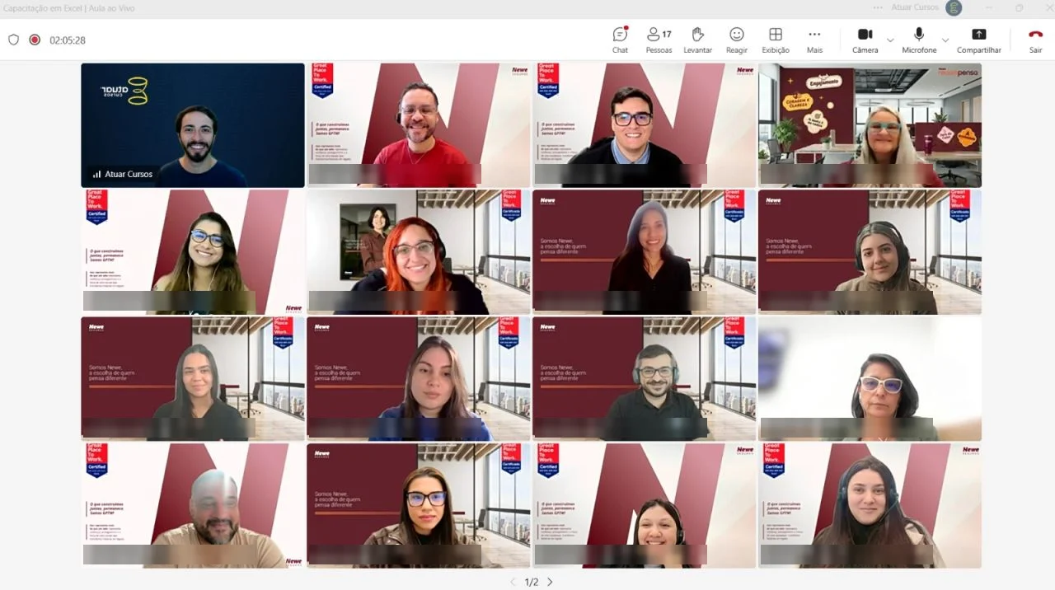The image size is (1055, 590).
Task: Leave the meeting with Sair
Action: pyautogui.click(x=1035, y=40)
